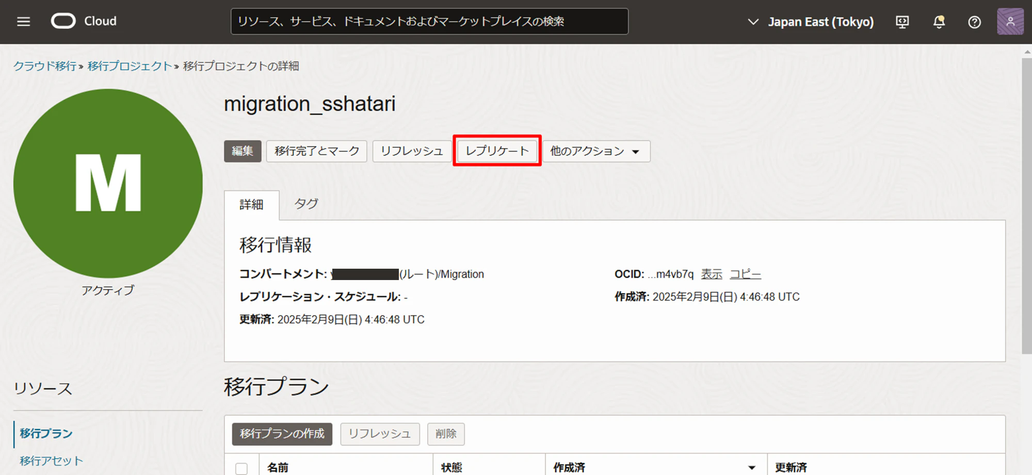Screen dimensions: 1032x475
Task: Click the レプリケート button
Action: [x=497, y=151]
